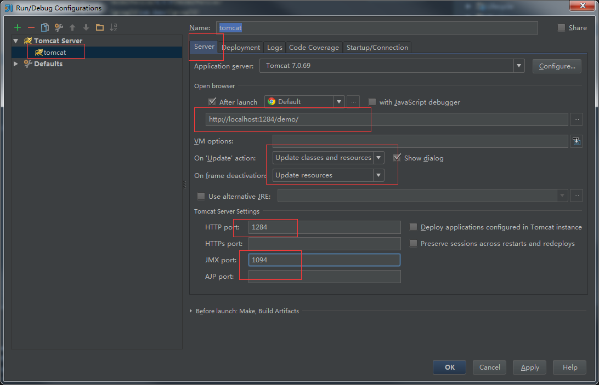Move configuration up with the up arrow
This screenshot has width=599, height=385.
pos(72,27)
